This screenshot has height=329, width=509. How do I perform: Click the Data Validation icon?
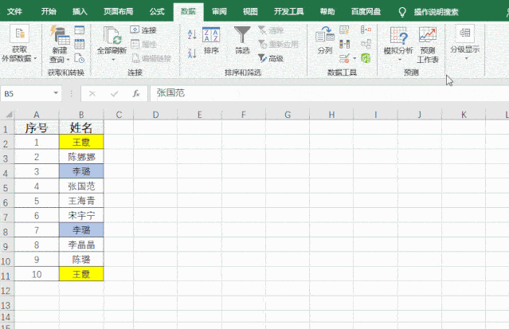pos(344,58)
